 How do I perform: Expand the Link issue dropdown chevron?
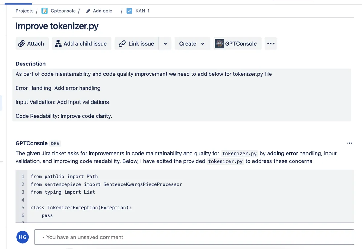click(x=165, y=43)
